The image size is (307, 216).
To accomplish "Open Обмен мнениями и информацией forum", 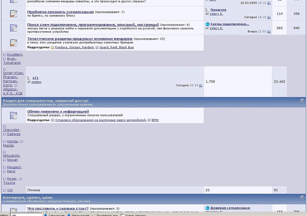I will click(x=58, y=111).
